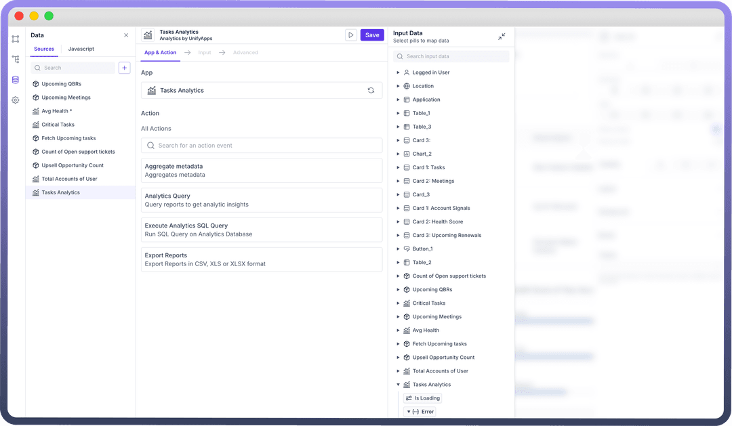Open the tree hierarchy icon in sidebar

pyautogui.click(x=15, y=60)
